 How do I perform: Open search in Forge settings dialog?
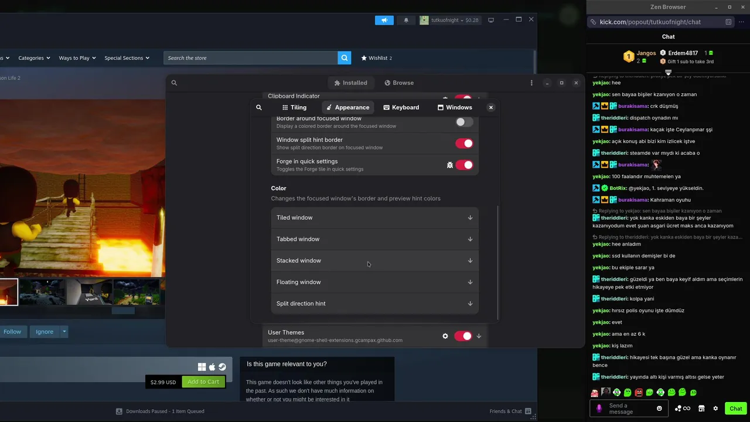tap(259, 107)
